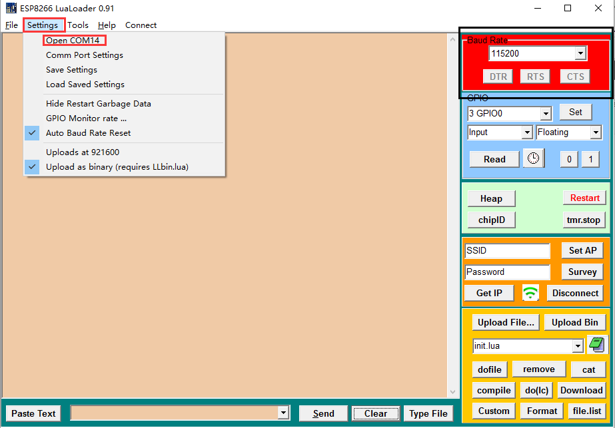Click the do(lc) button
The height and width of the screenshot is (428, 615).
tap(536, 390)
